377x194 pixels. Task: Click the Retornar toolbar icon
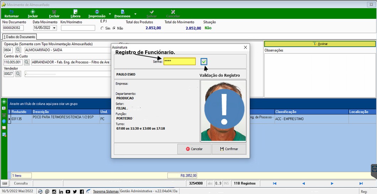[x=11, y=12]
